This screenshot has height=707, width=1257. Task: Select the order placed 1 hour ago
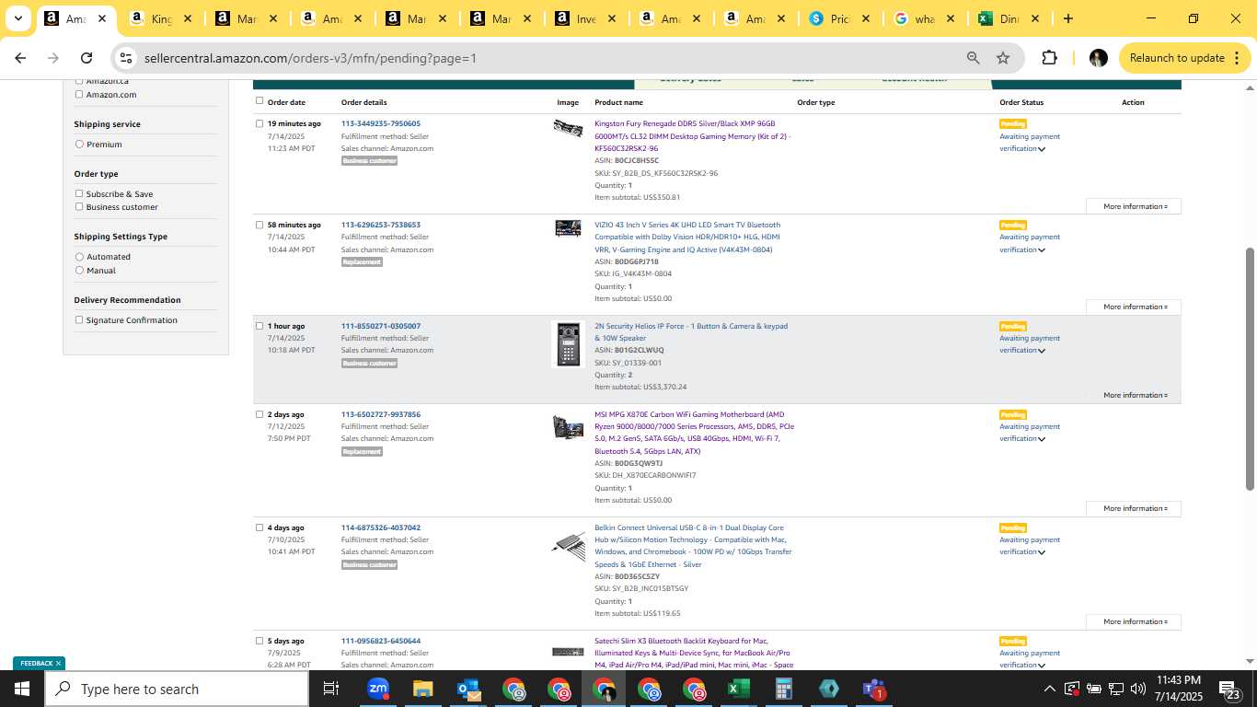coord(259,326)
